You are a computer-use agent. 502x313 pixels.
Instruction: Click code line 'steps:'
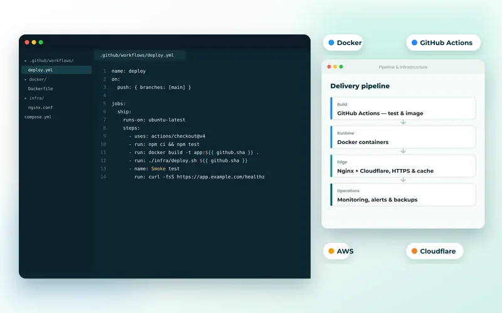pyautogui.click(x=132, y=128)
